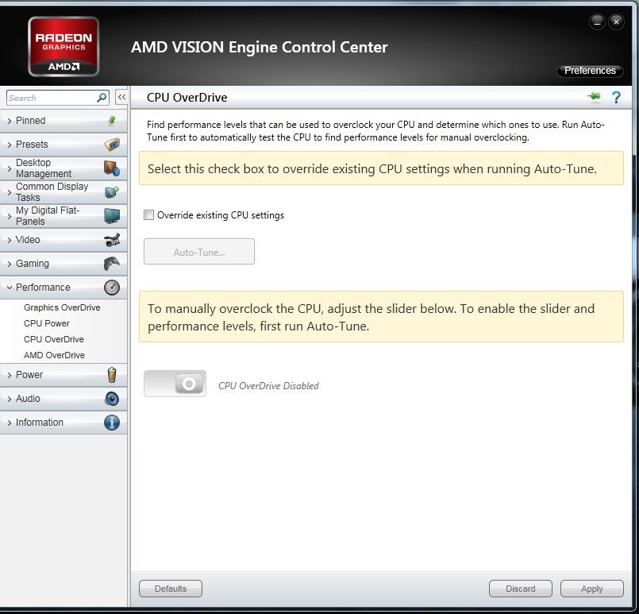This screenshot has height=614, width=639.
Task: Click the Discard button
Action: 521,589
